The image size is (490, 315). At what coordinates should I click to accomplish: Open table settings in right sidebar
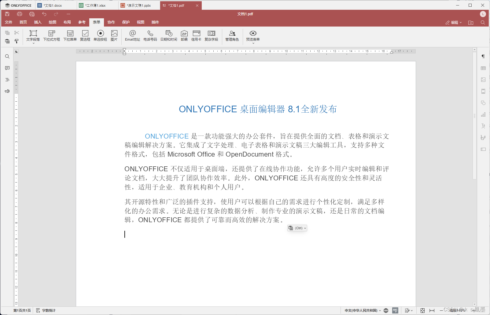pos(483,68)
